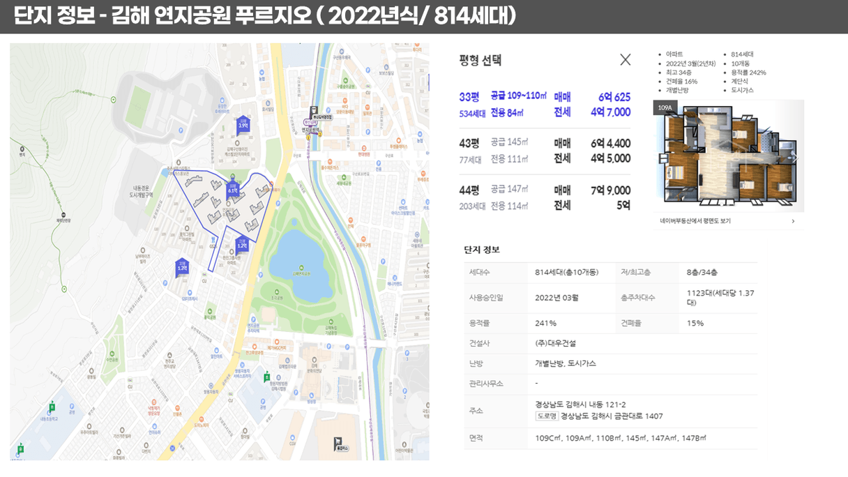Select the 43평 unit type row
The height and width of the screenshot is (477, 848).
545,151
